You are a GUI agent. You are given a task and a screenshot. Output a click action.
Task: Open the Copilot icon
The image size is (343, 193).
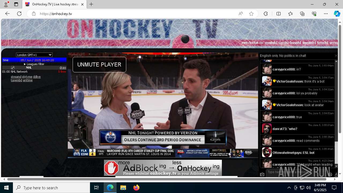tap(337, 14)
